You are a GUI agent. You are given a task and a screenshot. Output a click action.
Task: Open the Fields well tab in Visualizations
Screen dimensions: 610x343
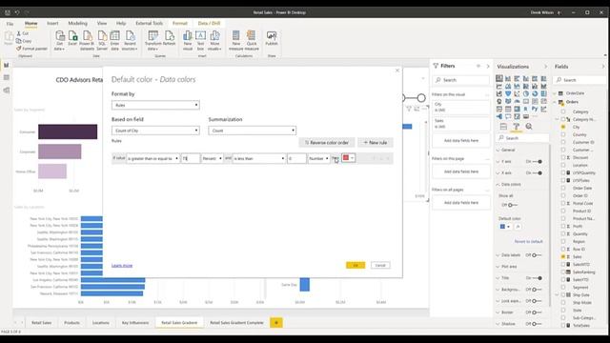(503, 127)
